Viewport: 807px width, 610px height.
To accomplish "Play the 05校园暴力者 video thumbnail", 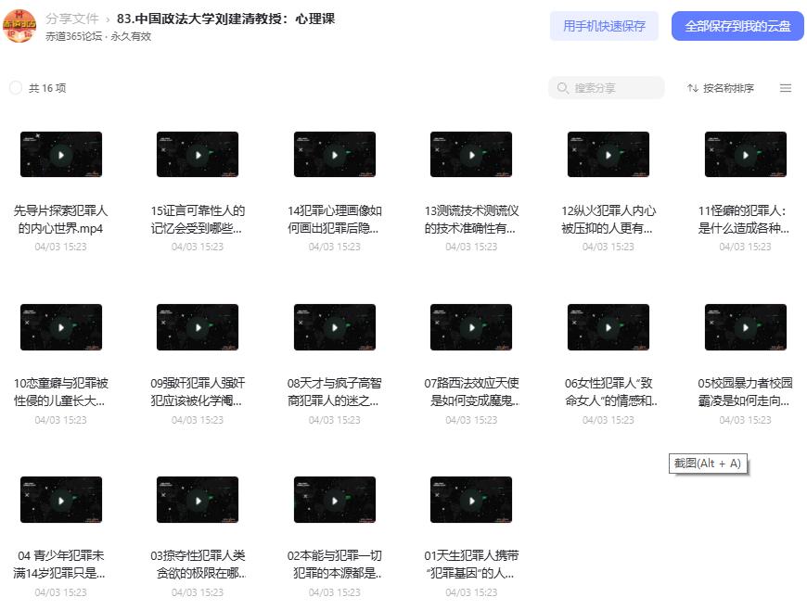I will point(745,327).
